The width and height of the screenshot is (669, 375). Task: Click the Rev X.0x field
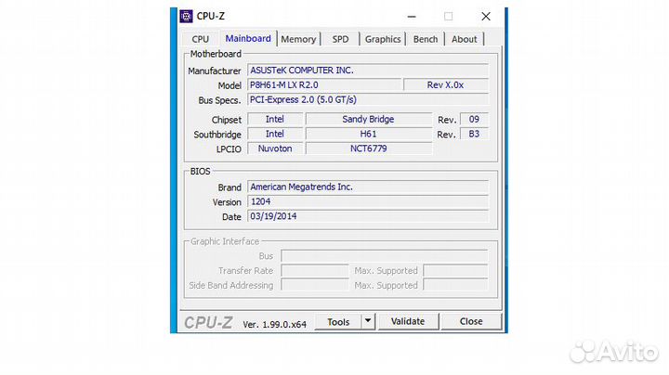click(445, 84)
